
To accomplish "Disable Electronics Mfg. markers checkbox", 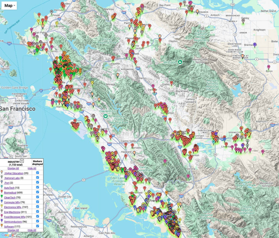I will pos(38,206).
